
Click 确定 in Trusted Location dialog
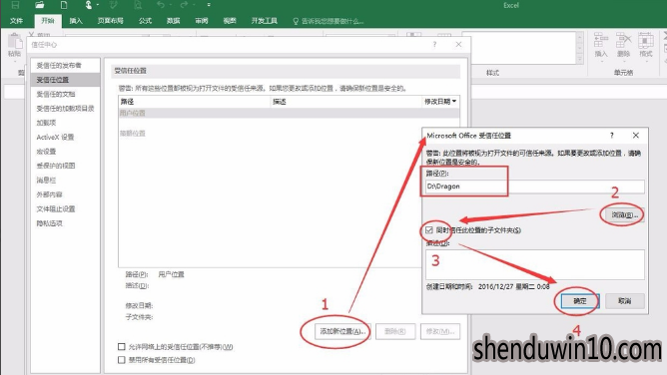click(580, 301)
